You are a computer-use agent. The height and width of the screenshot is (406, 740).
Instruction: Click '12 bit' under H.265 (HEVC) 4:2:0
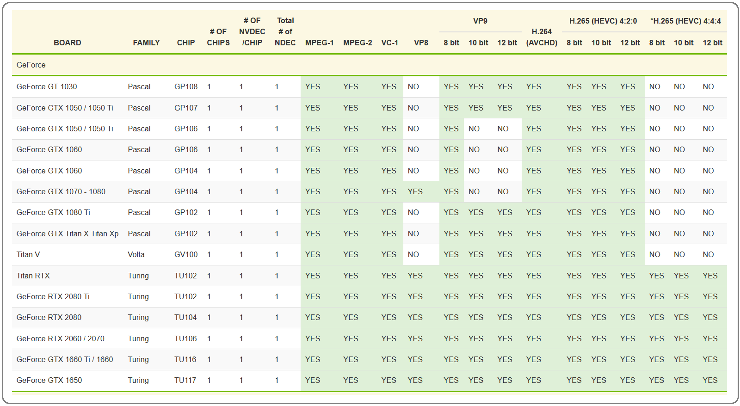click(x=630, y=43)
